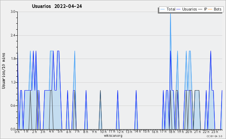This screenshot has height=139, width=226.
Task: Click the Bots legend entry
Action: pos(215,9)
